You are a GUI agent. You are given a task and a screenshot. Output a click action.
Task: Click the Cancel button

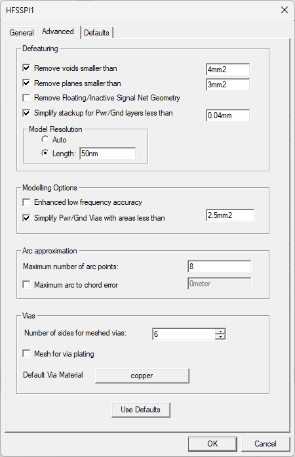(x=265, y=444)
